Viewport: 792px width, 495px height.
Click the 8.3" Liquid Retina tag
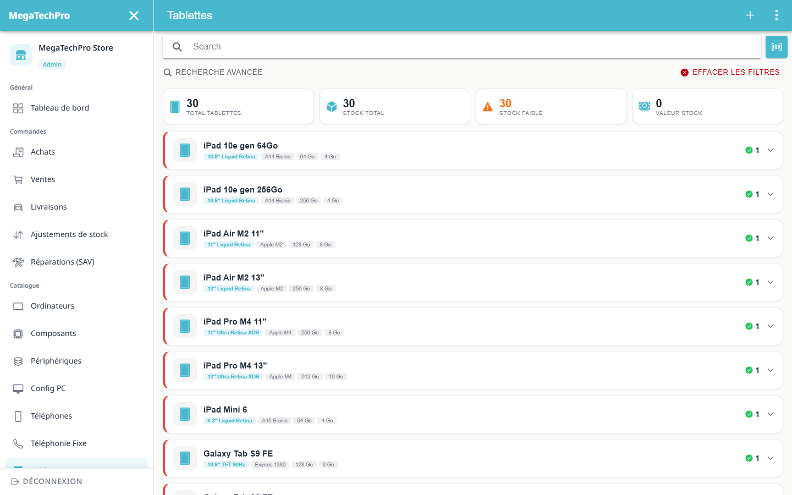click(229, 421)
